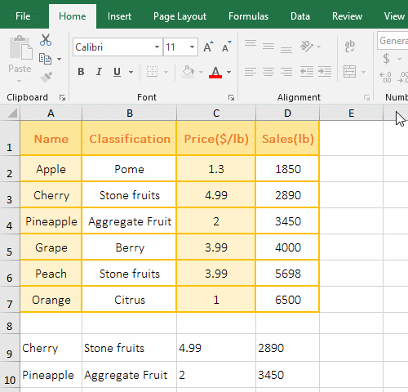Click Align Right icon

[x=286, y=72]
